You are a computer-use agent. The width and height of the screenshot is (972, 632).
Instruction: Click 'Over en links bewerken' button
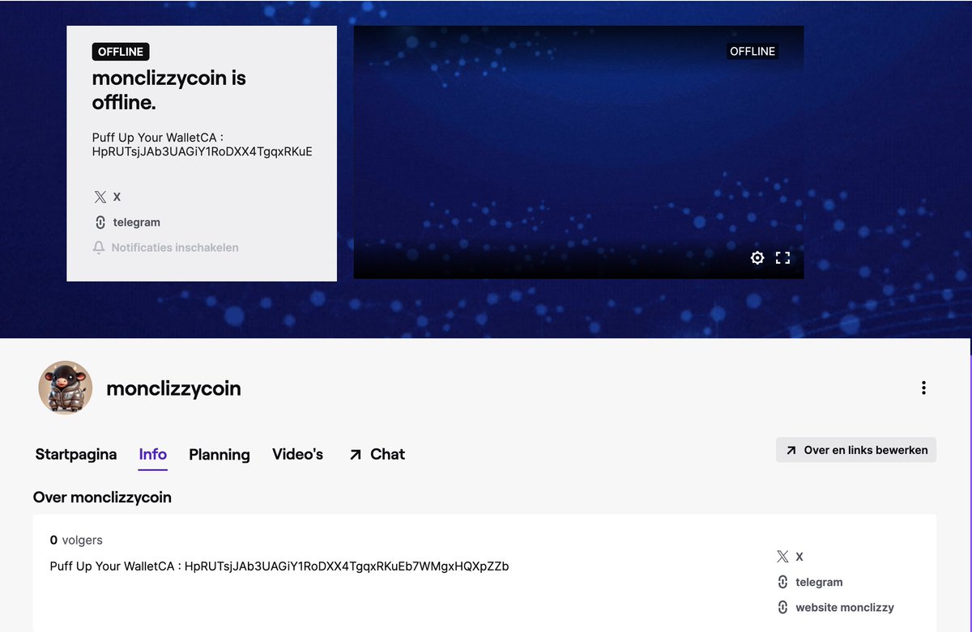(856, 450)
